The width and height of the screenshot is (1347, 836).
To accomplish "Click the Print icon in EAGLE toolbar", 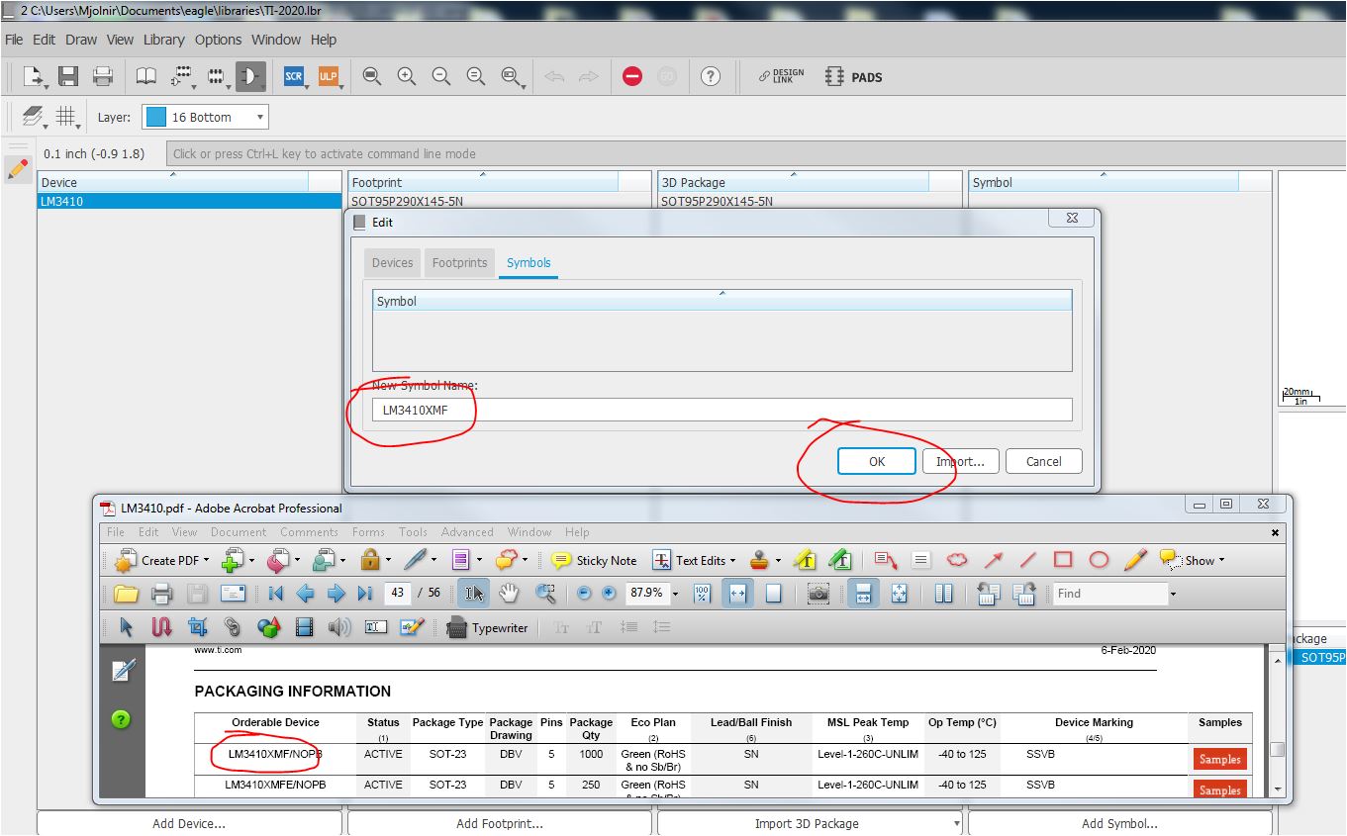I will (102, 76).
